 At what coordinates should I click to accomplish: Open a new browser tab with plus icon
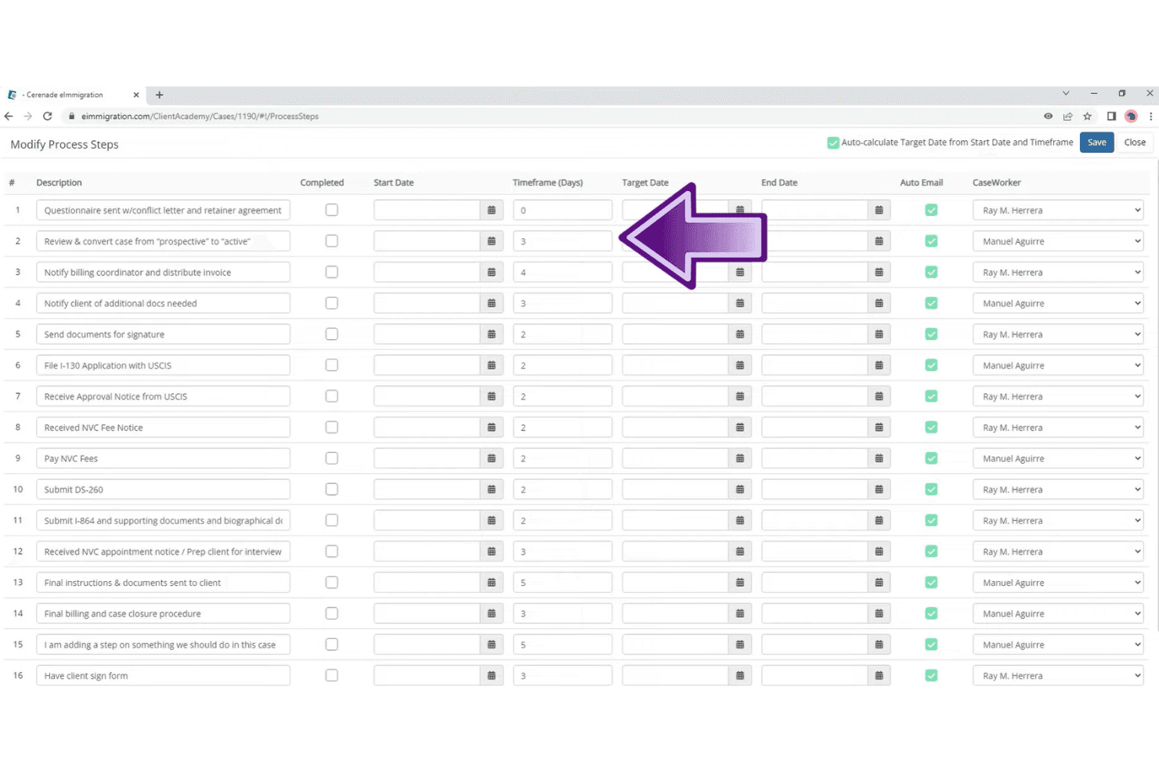[x=159, y=95]
